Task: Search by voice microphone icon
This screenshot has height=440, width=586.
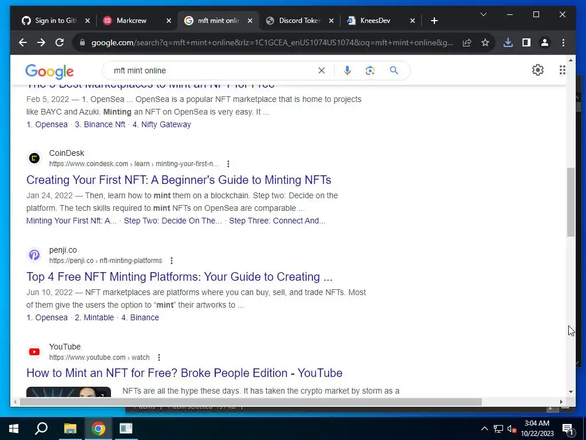Action: 347,70
